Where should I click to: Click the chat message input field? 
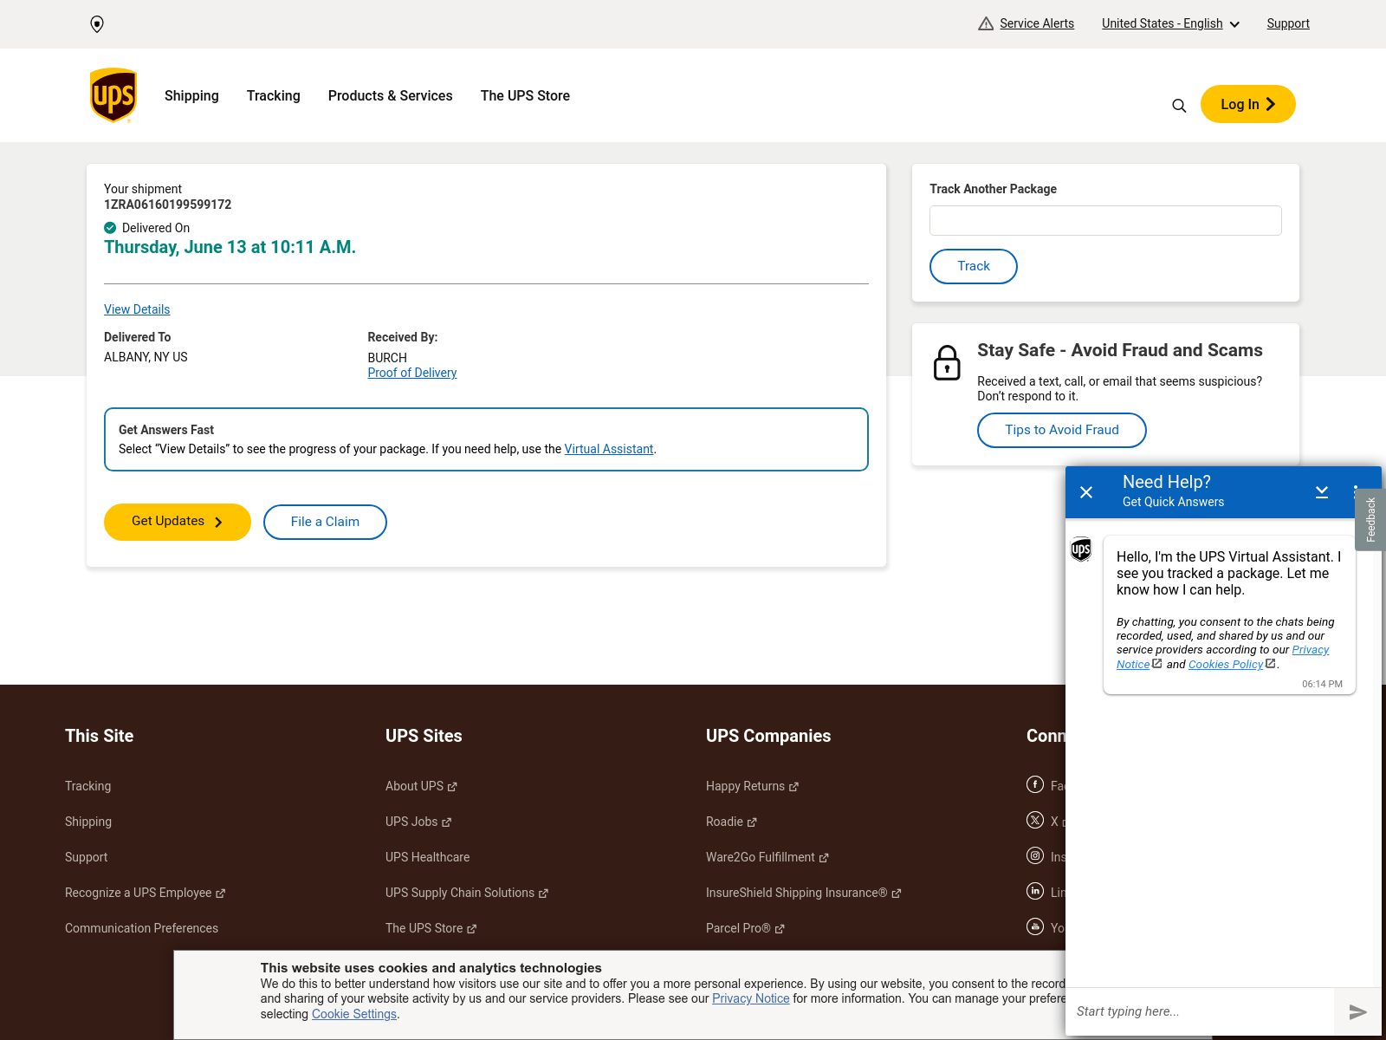coord(1200,1011)
